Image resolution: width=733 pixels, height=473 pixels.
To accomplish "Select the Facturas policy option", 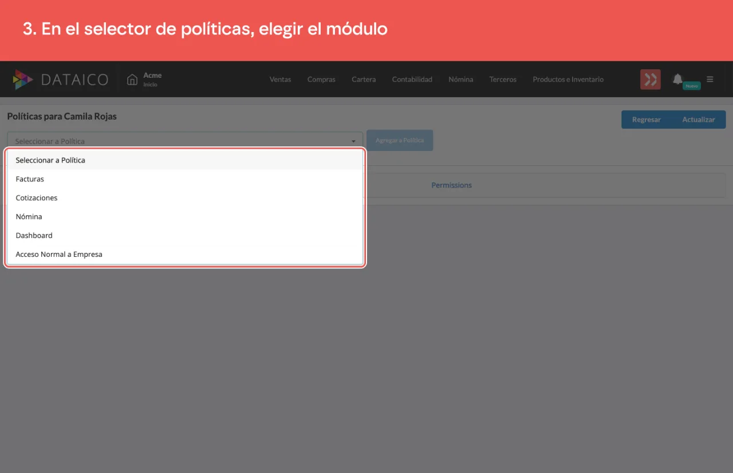I will tap(185, 179).
